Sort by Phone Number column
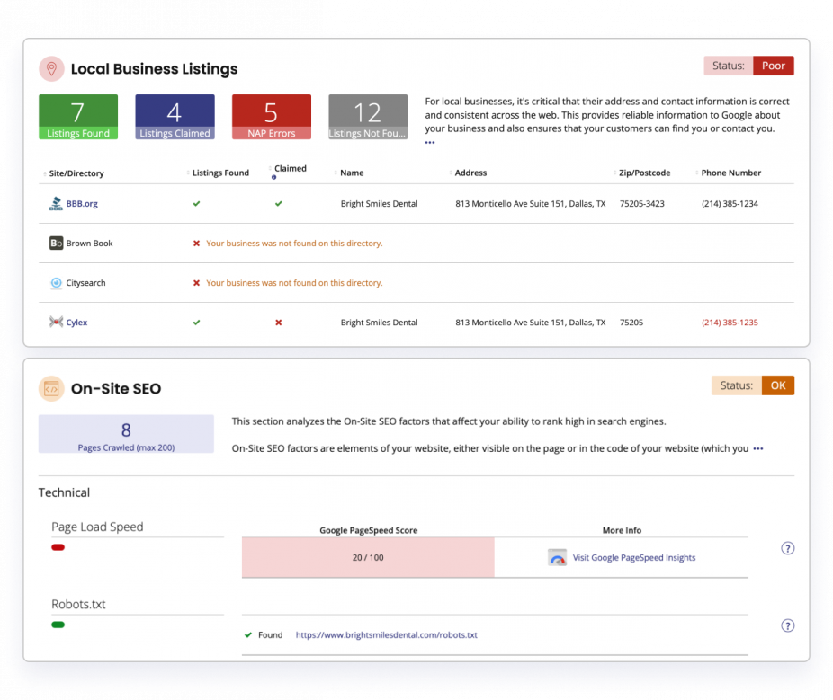 [x=730, y=173]
